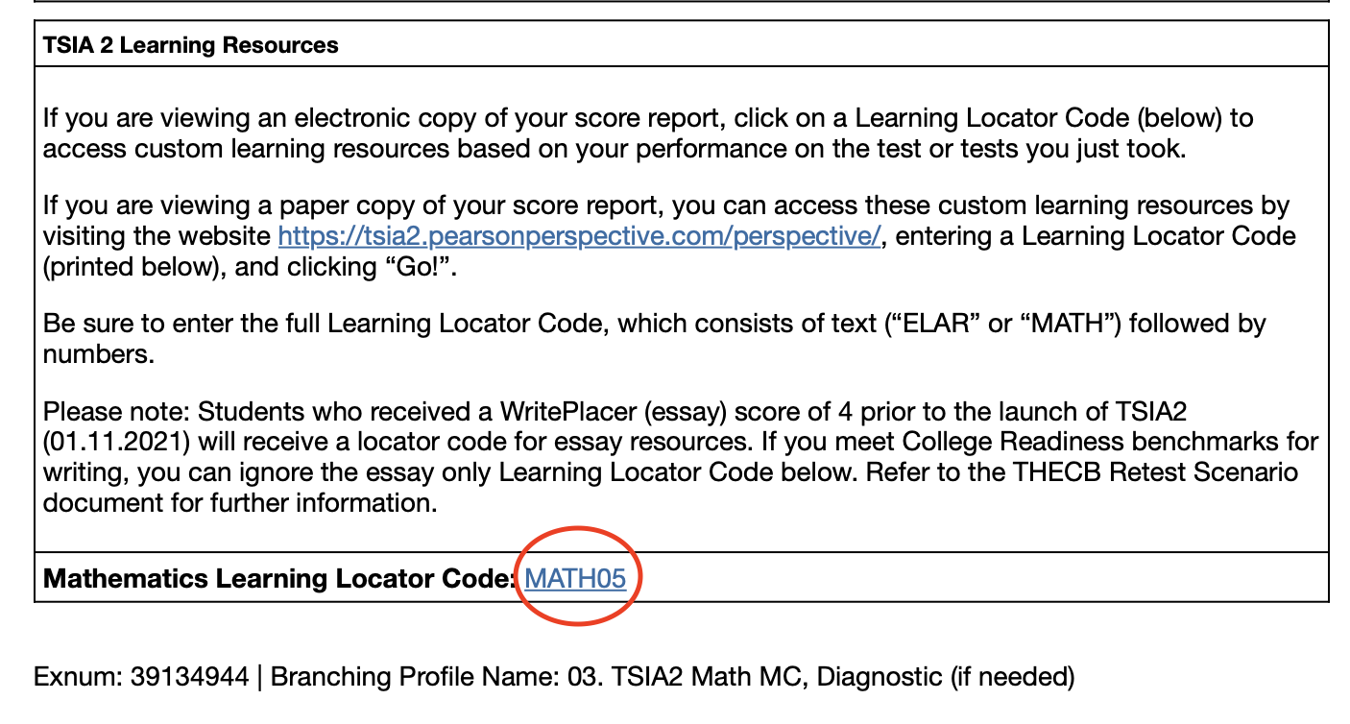
Task: Click the "Please note" WritePlacer paragraph
Action: 681,457
